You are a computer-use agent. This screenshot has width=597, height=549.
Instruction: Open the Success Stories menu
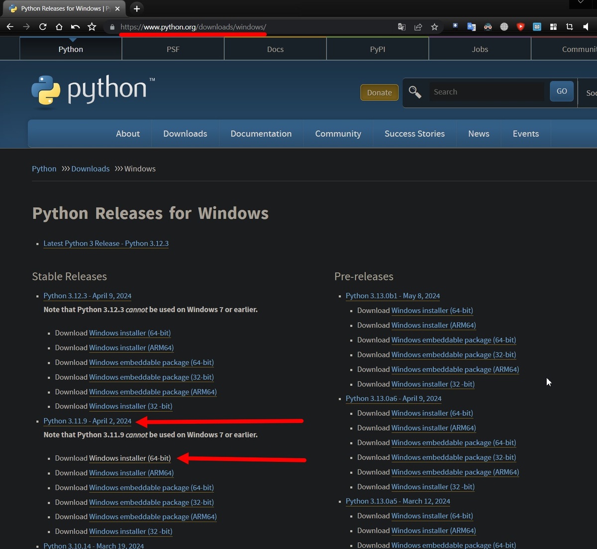[415, 134]
